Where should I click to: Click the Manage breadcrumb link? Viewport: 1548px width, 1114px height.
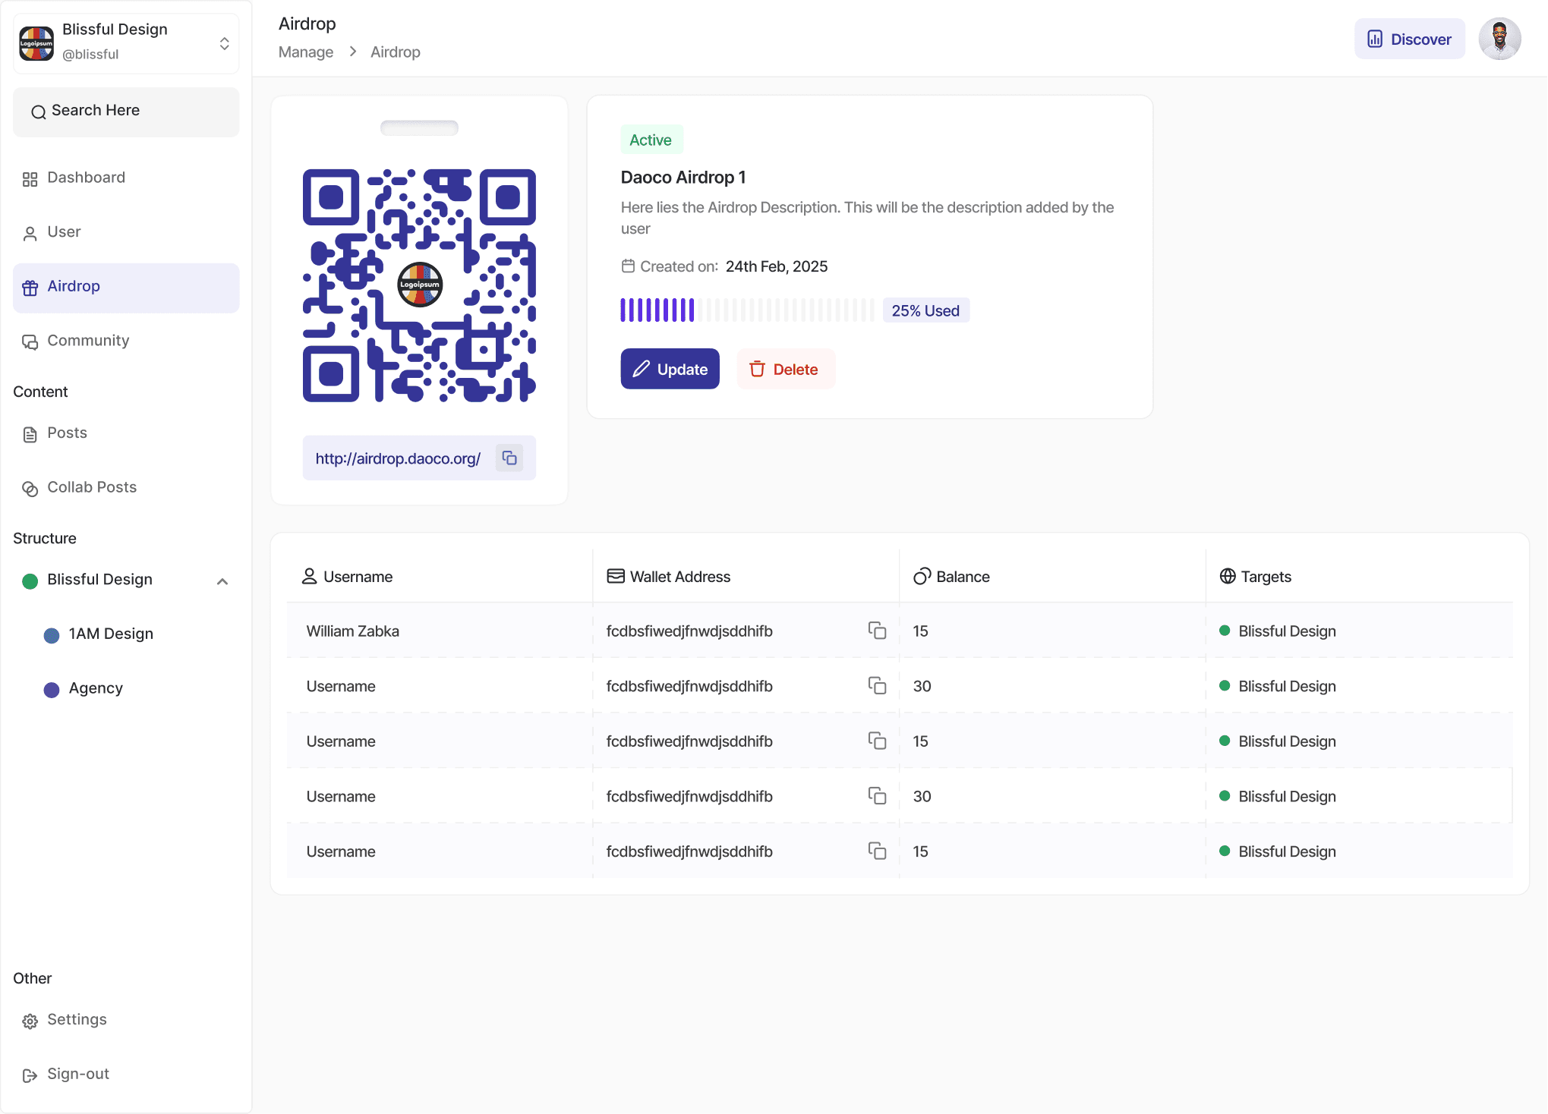pyautogui.click(x=305, y=52)
